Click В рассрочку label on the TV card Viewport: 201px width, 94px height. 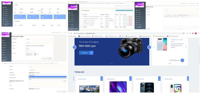click(82, 79)
